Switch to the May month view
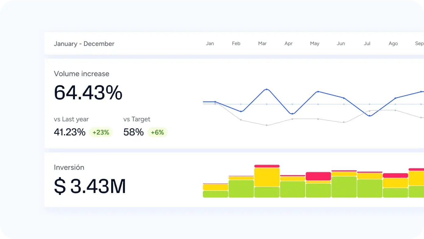424x239 pixels. [315, 43]
